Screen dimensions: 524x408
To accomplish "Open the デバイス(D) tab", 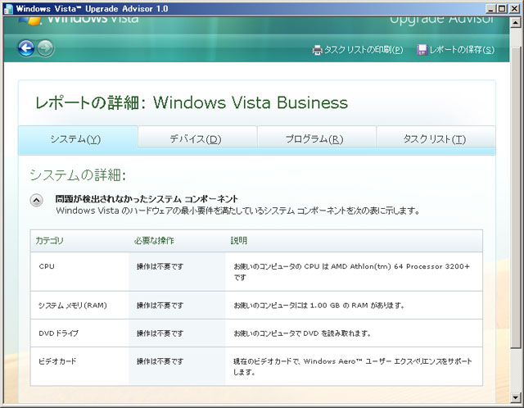I will point(197,137).
